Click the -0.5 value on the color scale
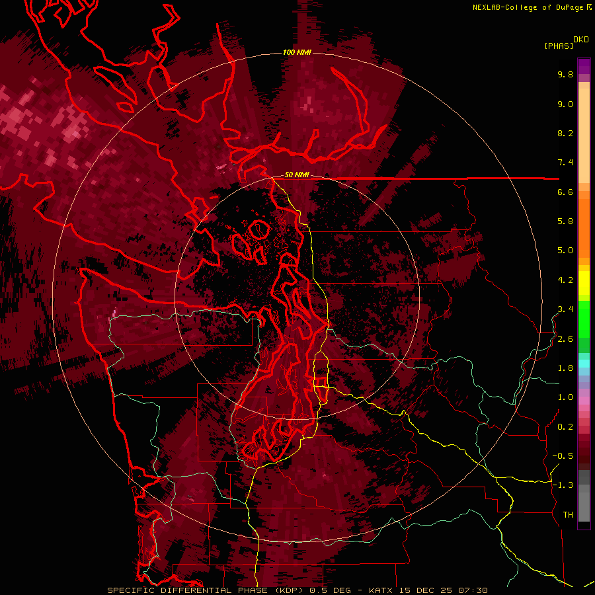This screenshot has width=595, height=595. [x=563, y=456]
